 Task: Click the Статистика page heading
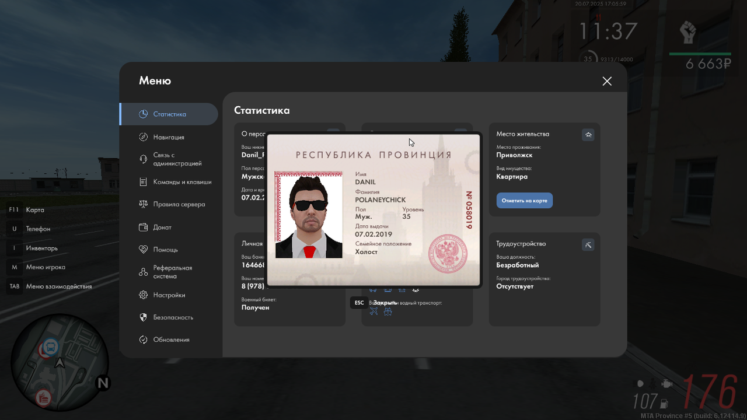coord(261,110)
